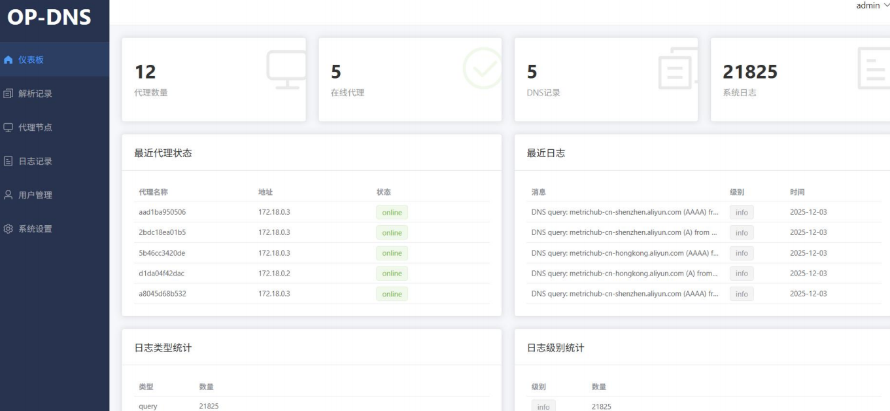890x411 pixels.
Task: Click the 日志记录 sidebar document icon
Action: pyautogui.click(x=9, y=161)
